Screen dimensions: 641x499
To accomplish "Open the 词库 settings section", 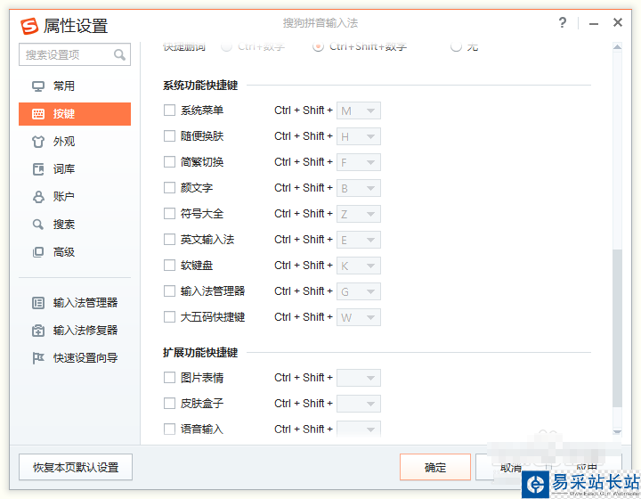I will click(75, 169).
